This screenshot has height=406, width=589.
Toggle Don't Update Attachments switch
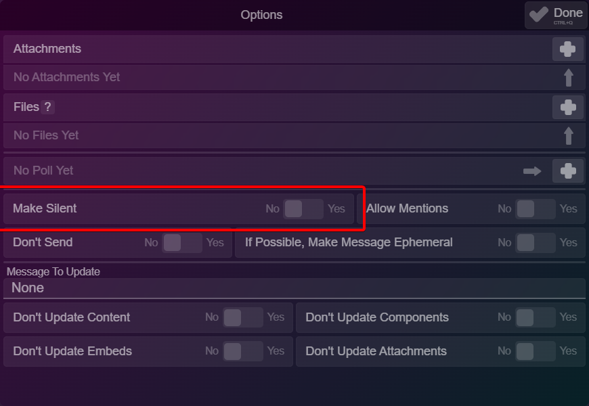tap(536, 351)
